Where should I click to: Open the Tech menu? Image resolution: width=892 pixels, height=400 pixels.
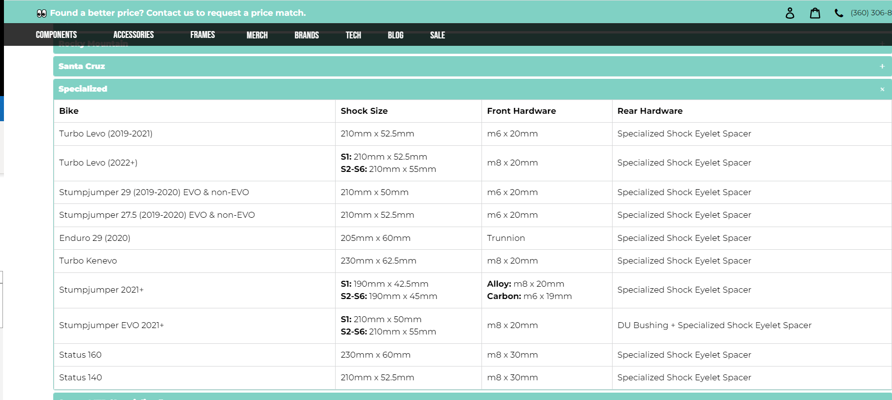pos(353,35)
